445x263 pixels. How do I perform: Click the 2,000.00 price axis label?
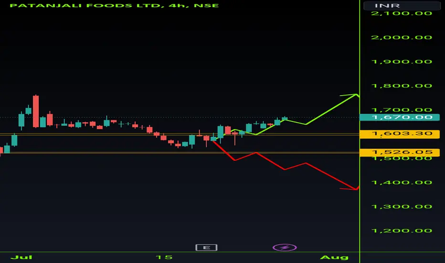[x=402, y=37]
